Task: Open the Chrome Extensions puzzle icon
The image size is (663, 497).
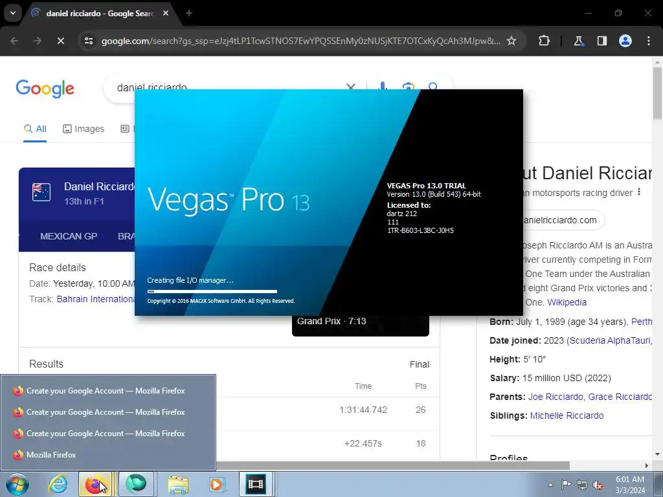Action: pos(544,41)
